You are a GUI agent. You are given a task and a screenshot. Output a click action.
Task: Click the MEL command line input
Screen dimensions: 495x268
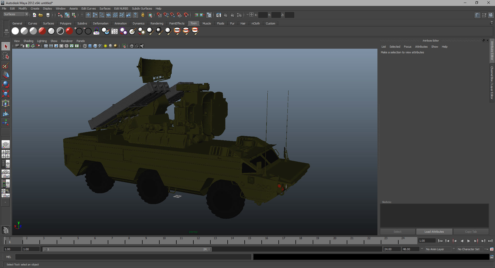pos(133,257)
